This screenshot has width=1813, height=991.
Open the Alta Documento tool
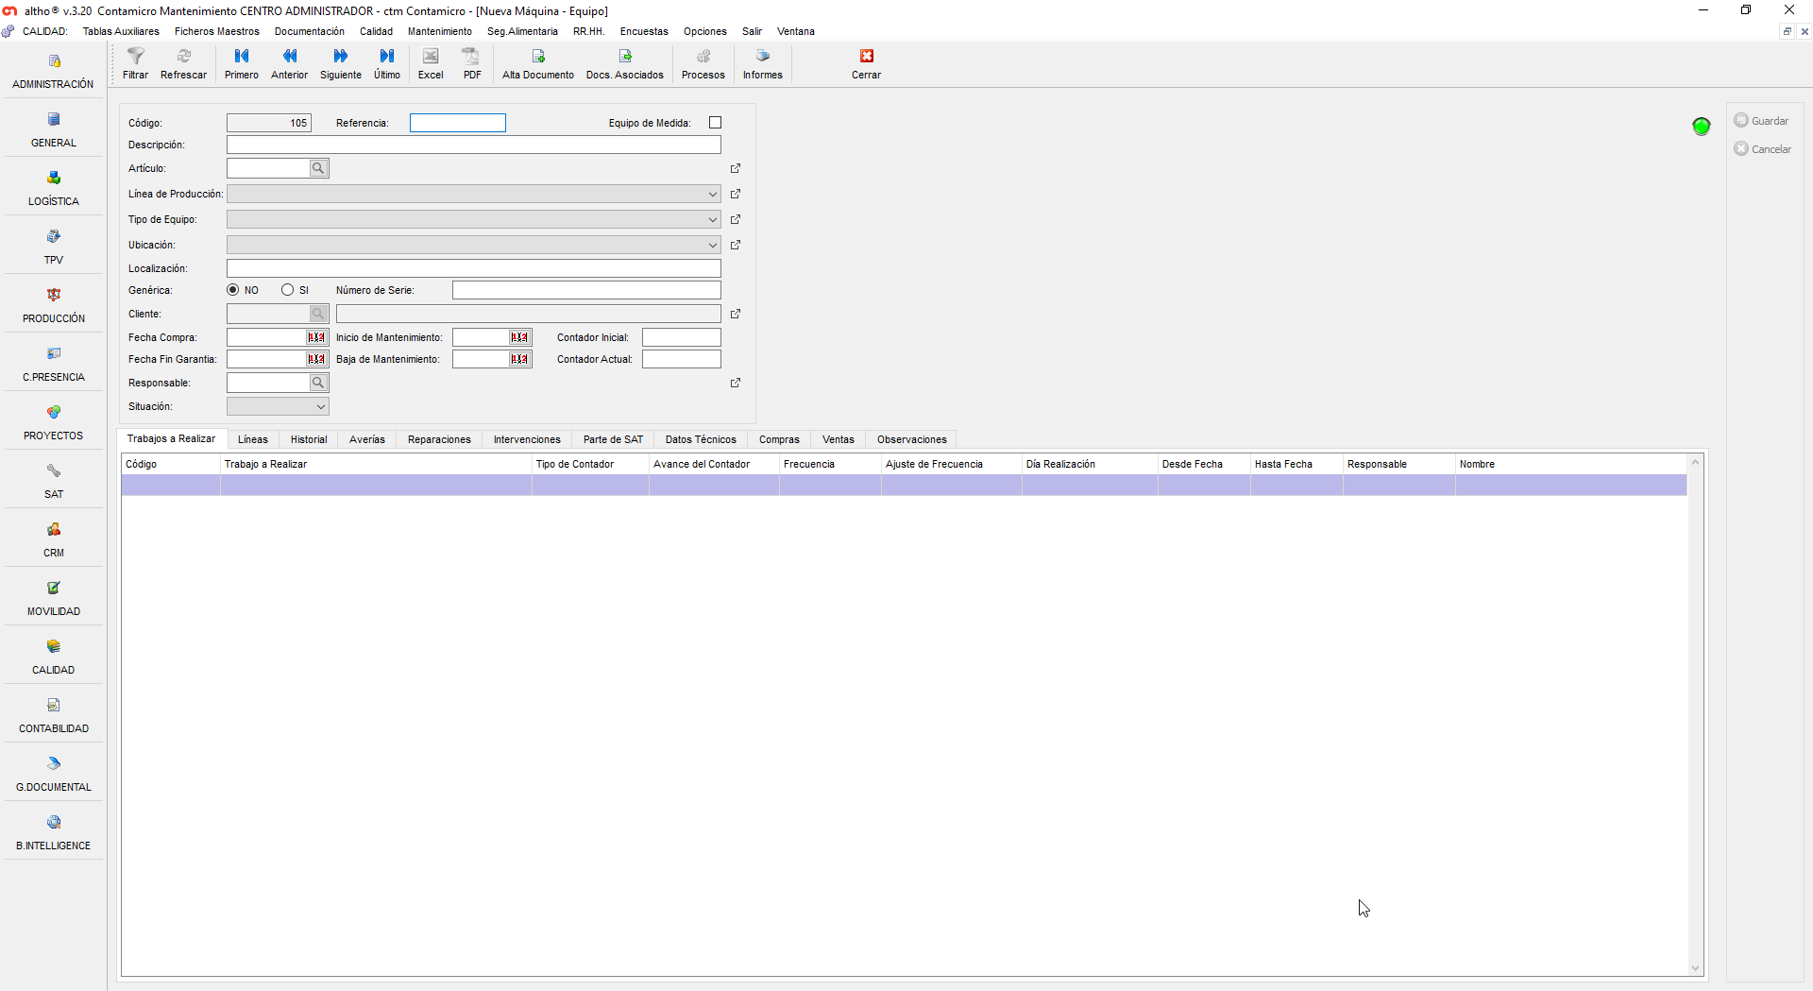click(537, 57)
